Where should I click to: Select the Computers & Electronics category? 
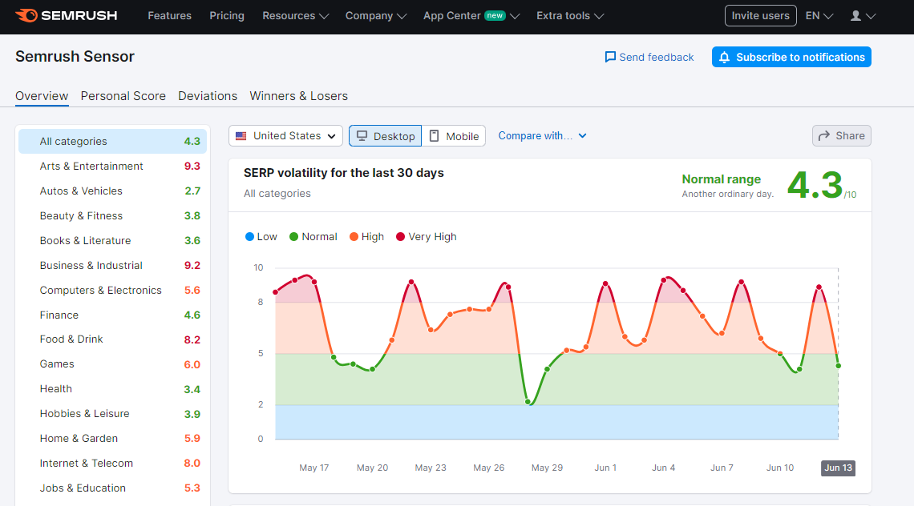coord(112,290)
